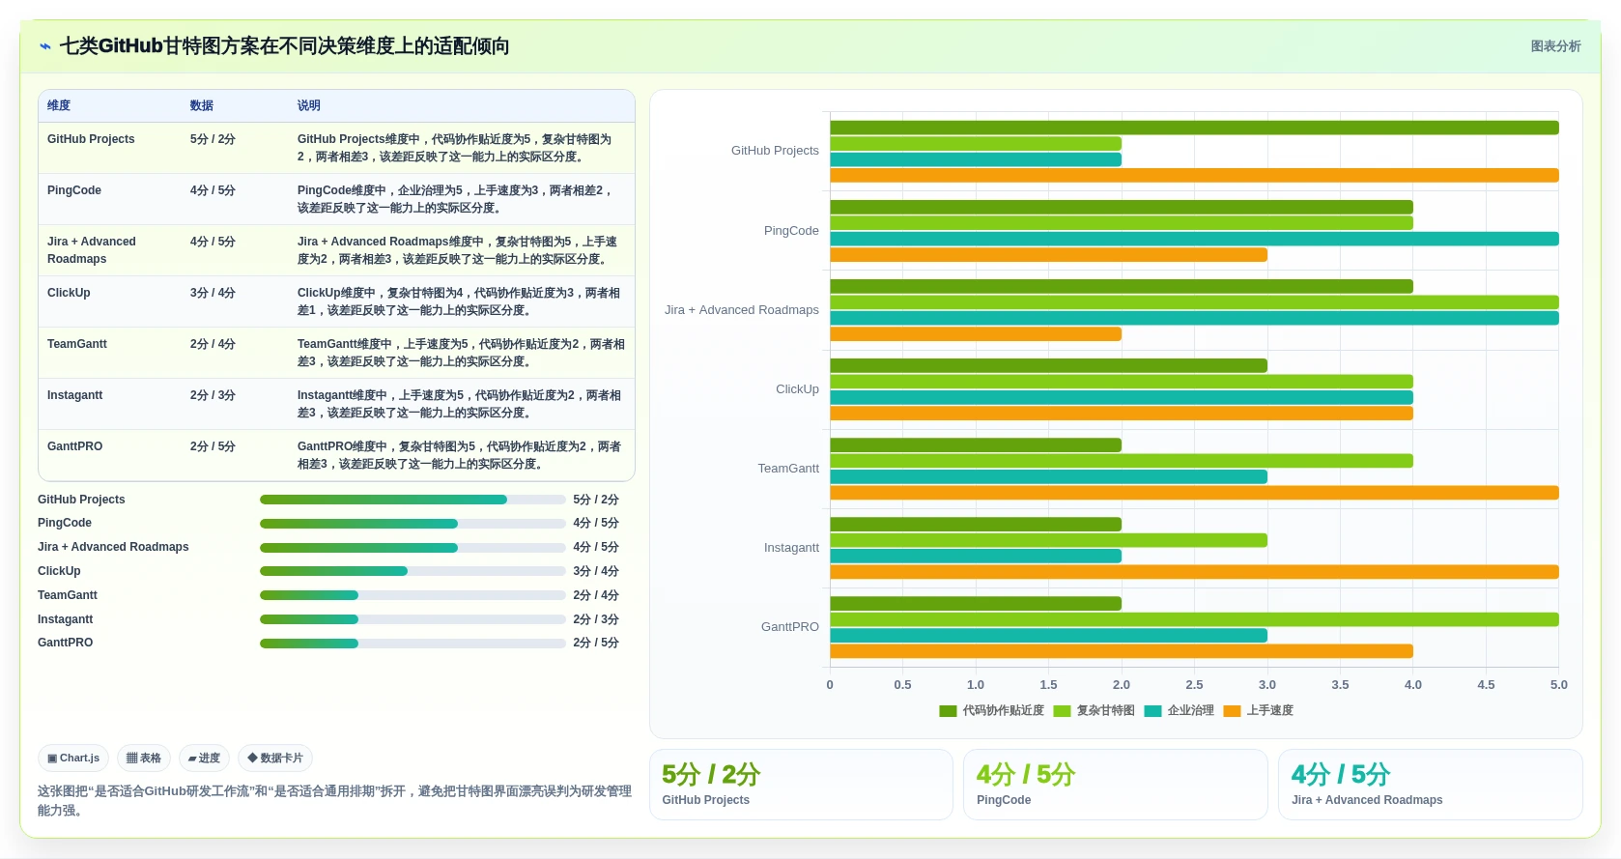Click the TeamGantt progress bar
The width and height of the screenshot is (1621, 859).
(x=412, y=595)
